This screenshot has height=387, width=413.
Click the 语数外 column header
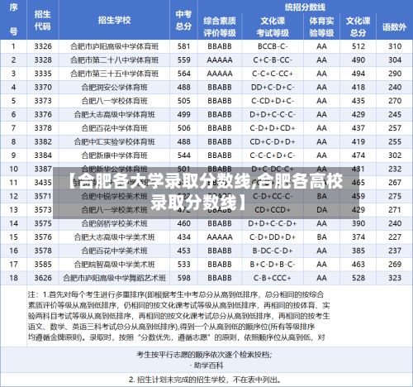click(394, 27)
